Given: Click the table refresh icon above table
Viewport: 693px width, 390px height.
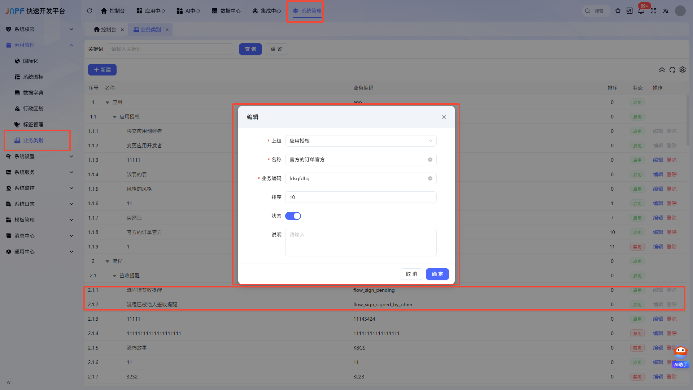Looking at the screenshot, I should [x=672, y=70].
